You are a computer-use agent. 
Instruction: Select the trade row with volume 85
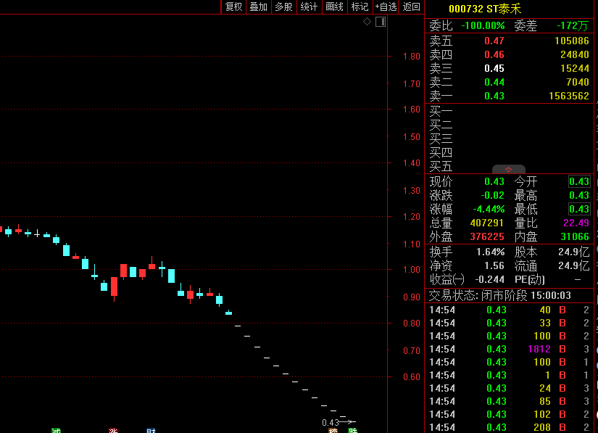coord(509,401)
